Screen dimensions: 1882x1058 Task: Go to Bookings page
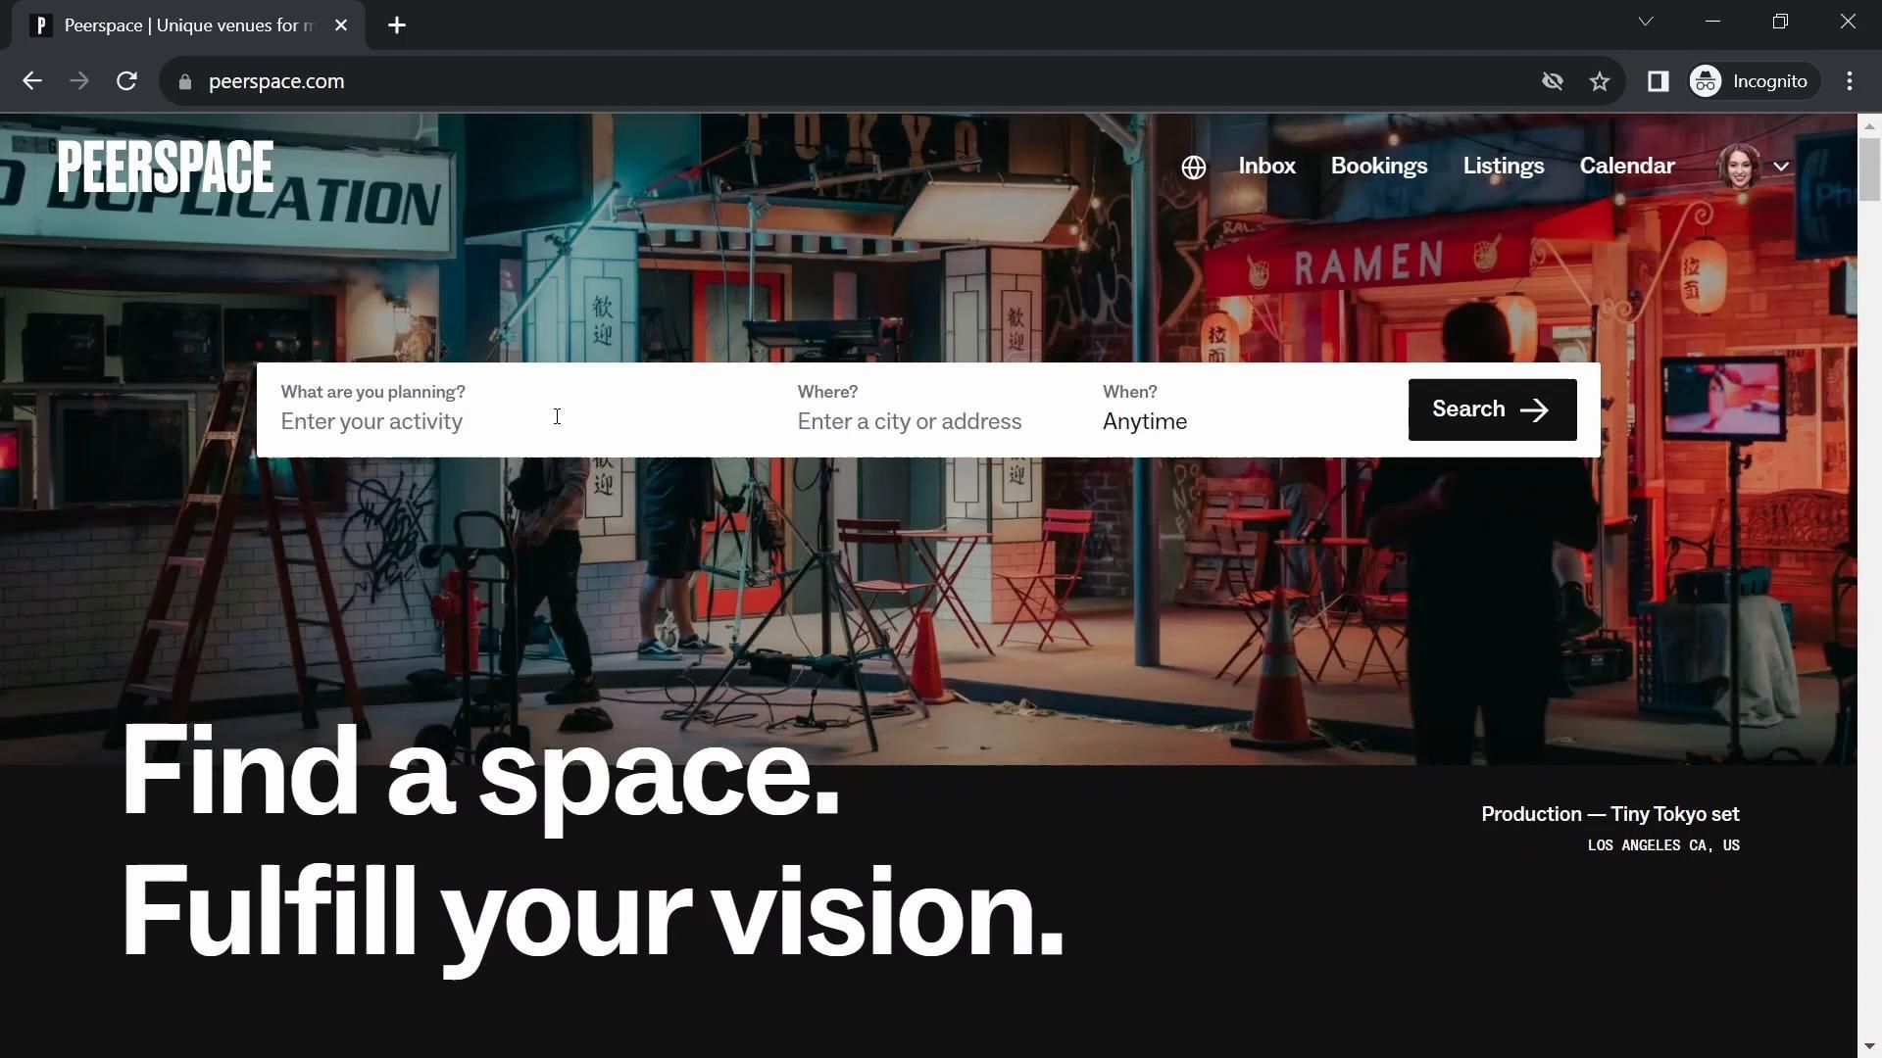pyautogui.click(x=1378, y=166)
